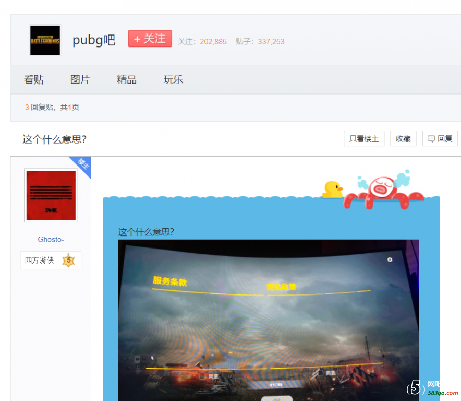Click the 四方游侠 level badge
Viewport: 461px width, 401px height.
point(51,260)
